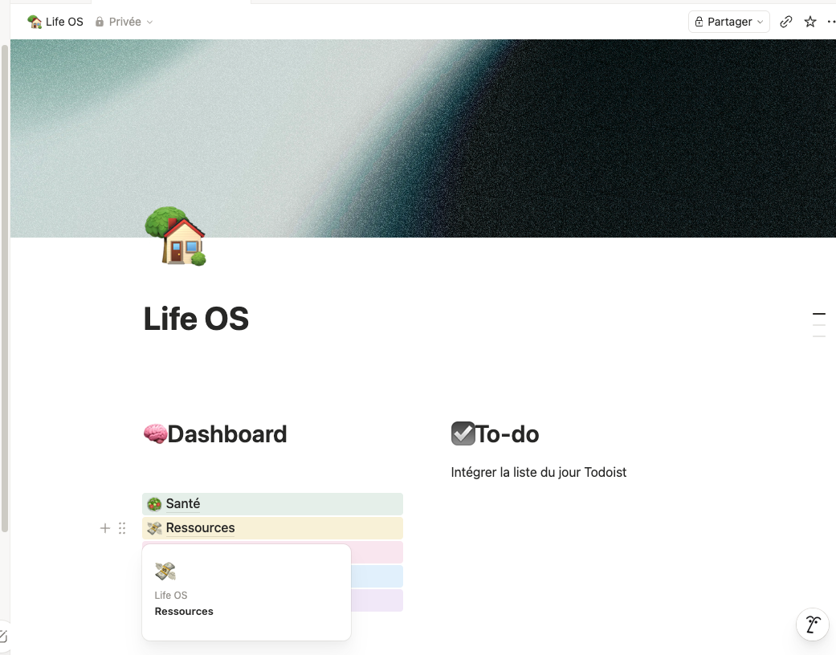Change the large house page icon

click(175, 236)
